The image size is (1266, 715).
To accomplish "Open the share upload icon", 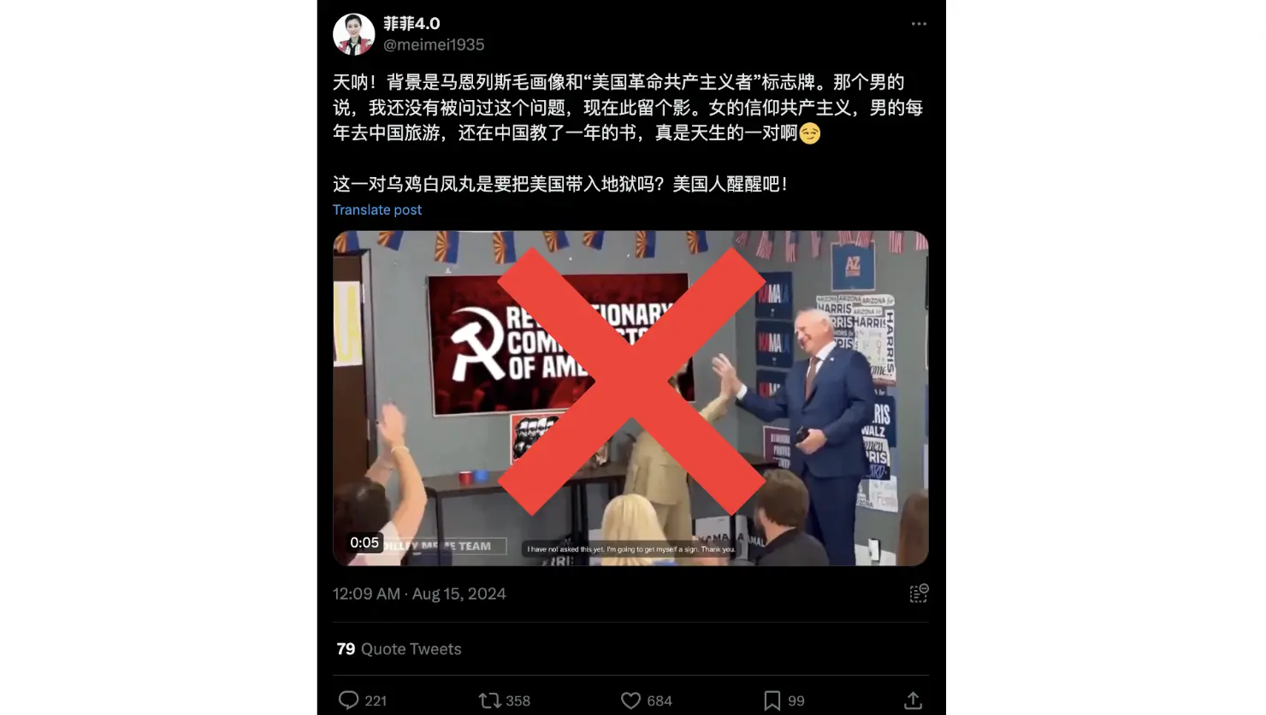I will click(x=913, y=700).
